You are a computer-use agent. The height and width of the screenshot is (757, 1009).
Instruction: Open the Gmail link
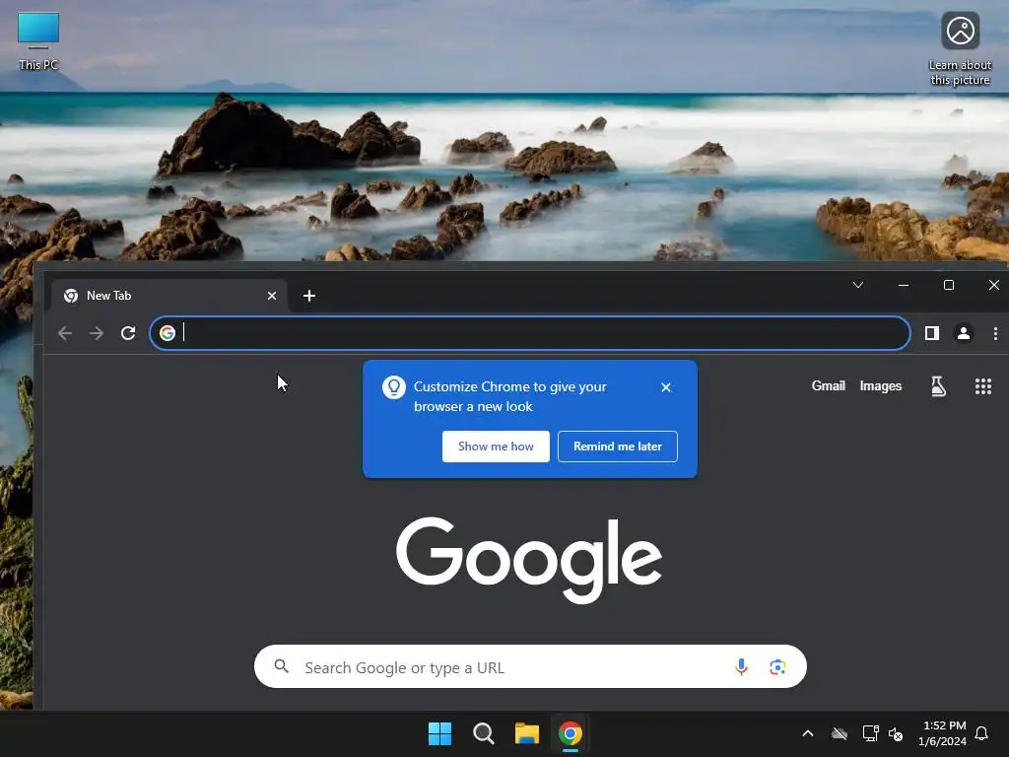pos(828,385)
